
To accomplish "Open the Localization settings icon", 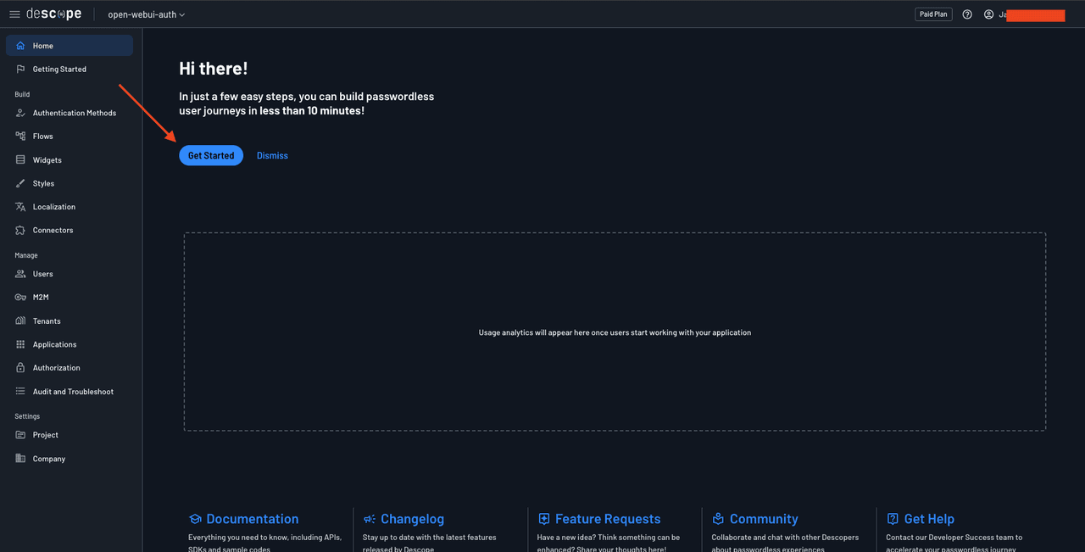I will pos(19,206).
